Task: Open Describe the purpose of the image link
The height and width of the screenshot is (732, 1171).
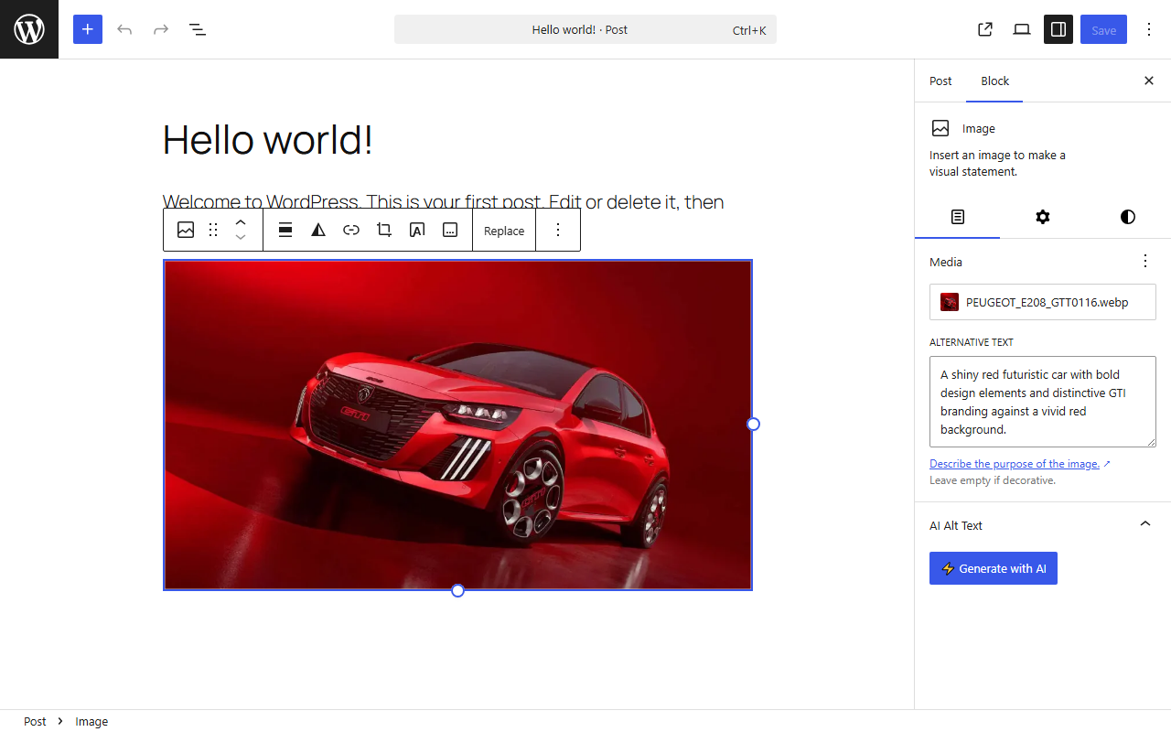Action: point(1020,464)
